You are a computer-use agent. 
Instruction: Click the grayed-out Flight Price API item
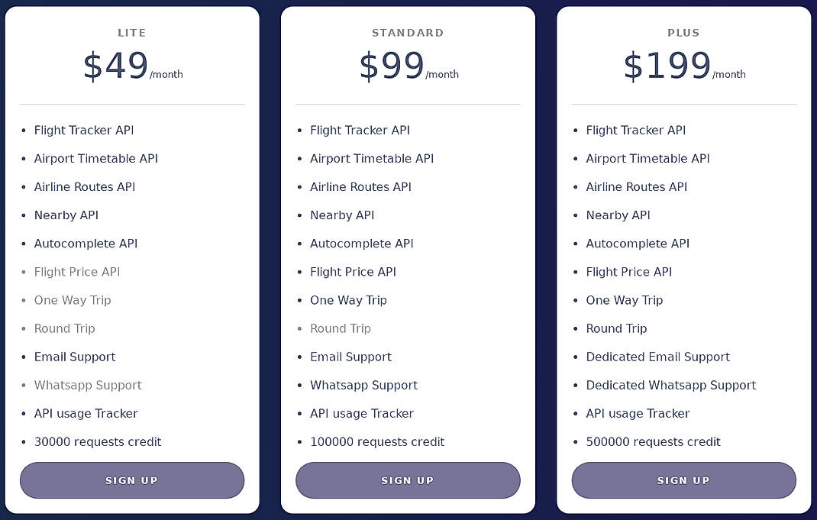[x=77, y=272]
